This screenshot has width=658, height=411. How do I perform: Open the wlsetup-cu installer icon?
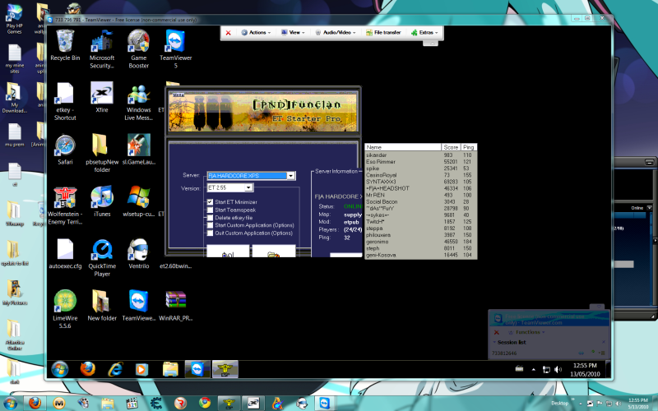tap(139, 201)
